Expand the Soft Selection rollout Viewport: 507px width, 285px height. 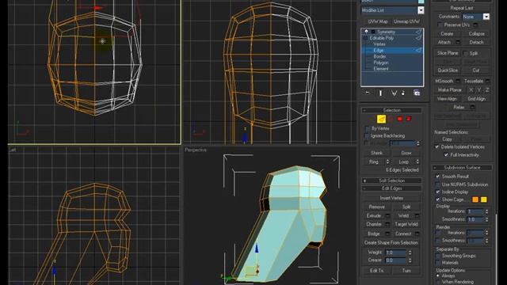click(391, 180)
